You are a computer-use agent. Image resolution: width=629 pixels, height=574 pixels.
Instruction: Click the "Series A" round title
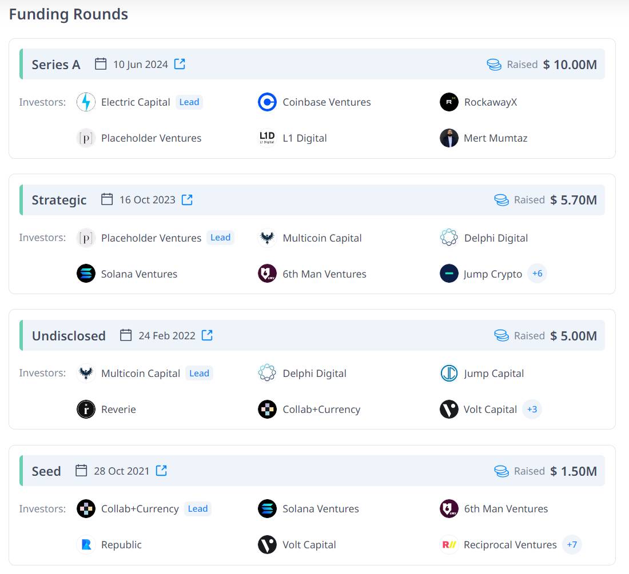pyautogui.click(x=56, y=65)
